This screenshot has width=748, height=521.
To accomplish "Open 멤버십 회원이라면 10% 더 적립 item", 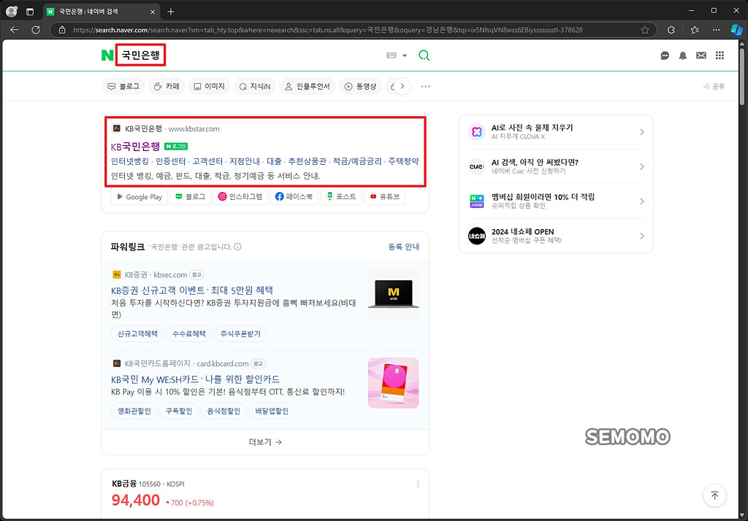I will [x=556, y=201].
